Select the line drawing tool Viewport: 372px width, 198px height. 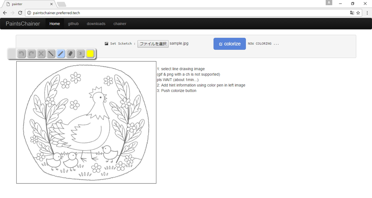[51, 54]
